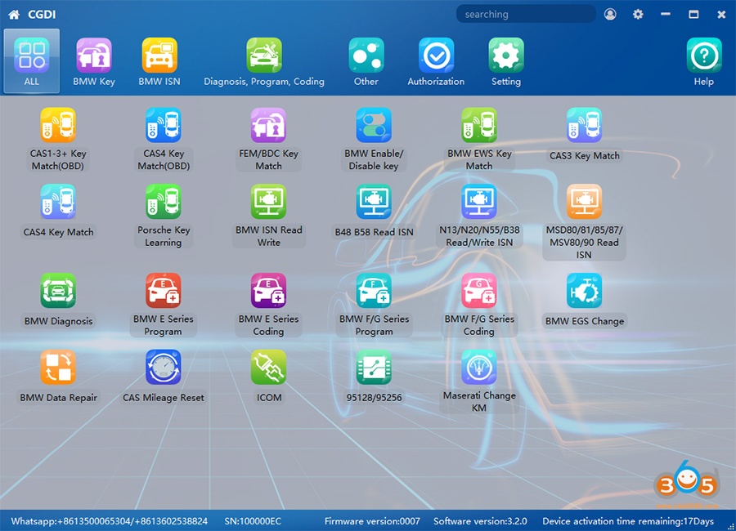Select the 95128/95256 chip tool
736x531 pixels.
pyautogui.click(x=374, y=368)
